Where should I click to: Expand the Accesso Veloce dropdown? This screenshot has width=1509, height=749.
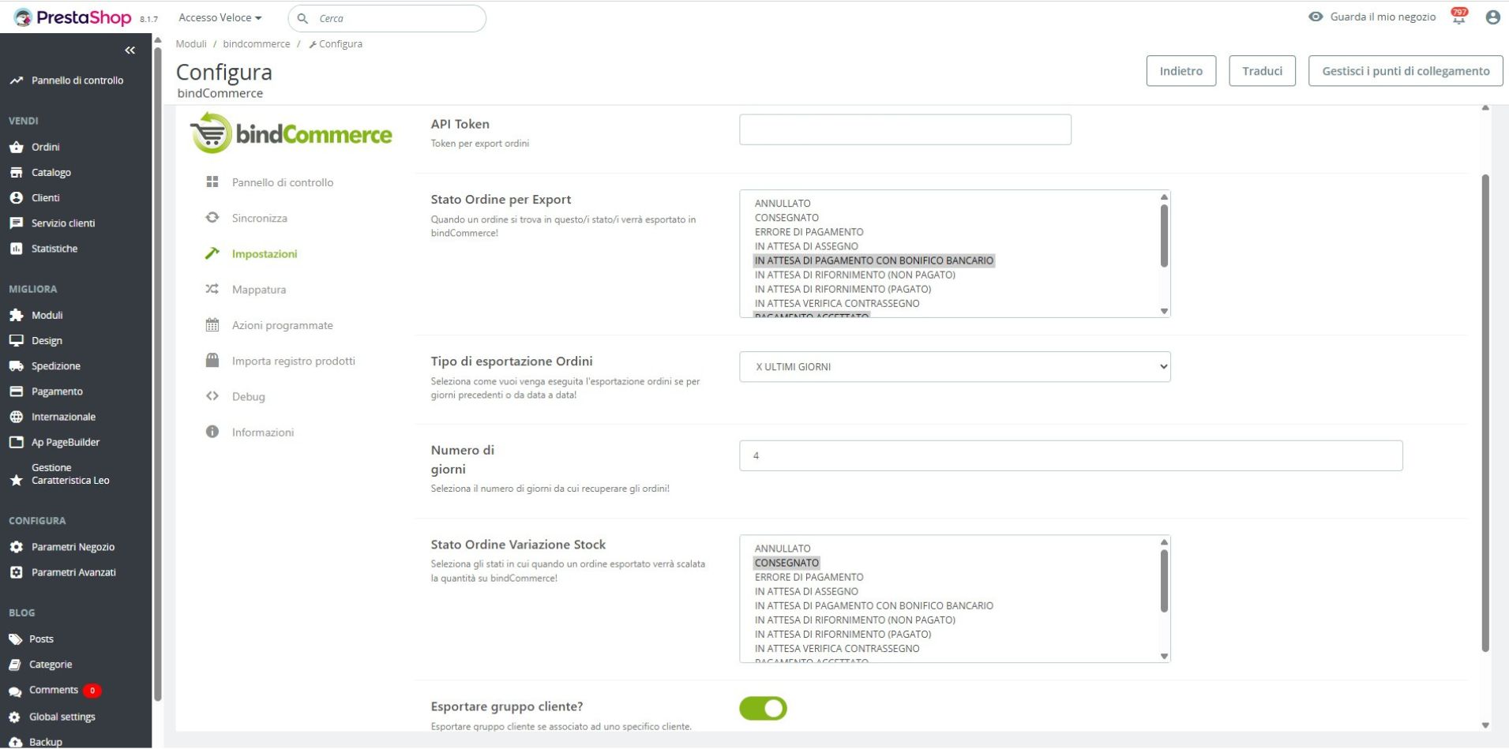[220, 17]
